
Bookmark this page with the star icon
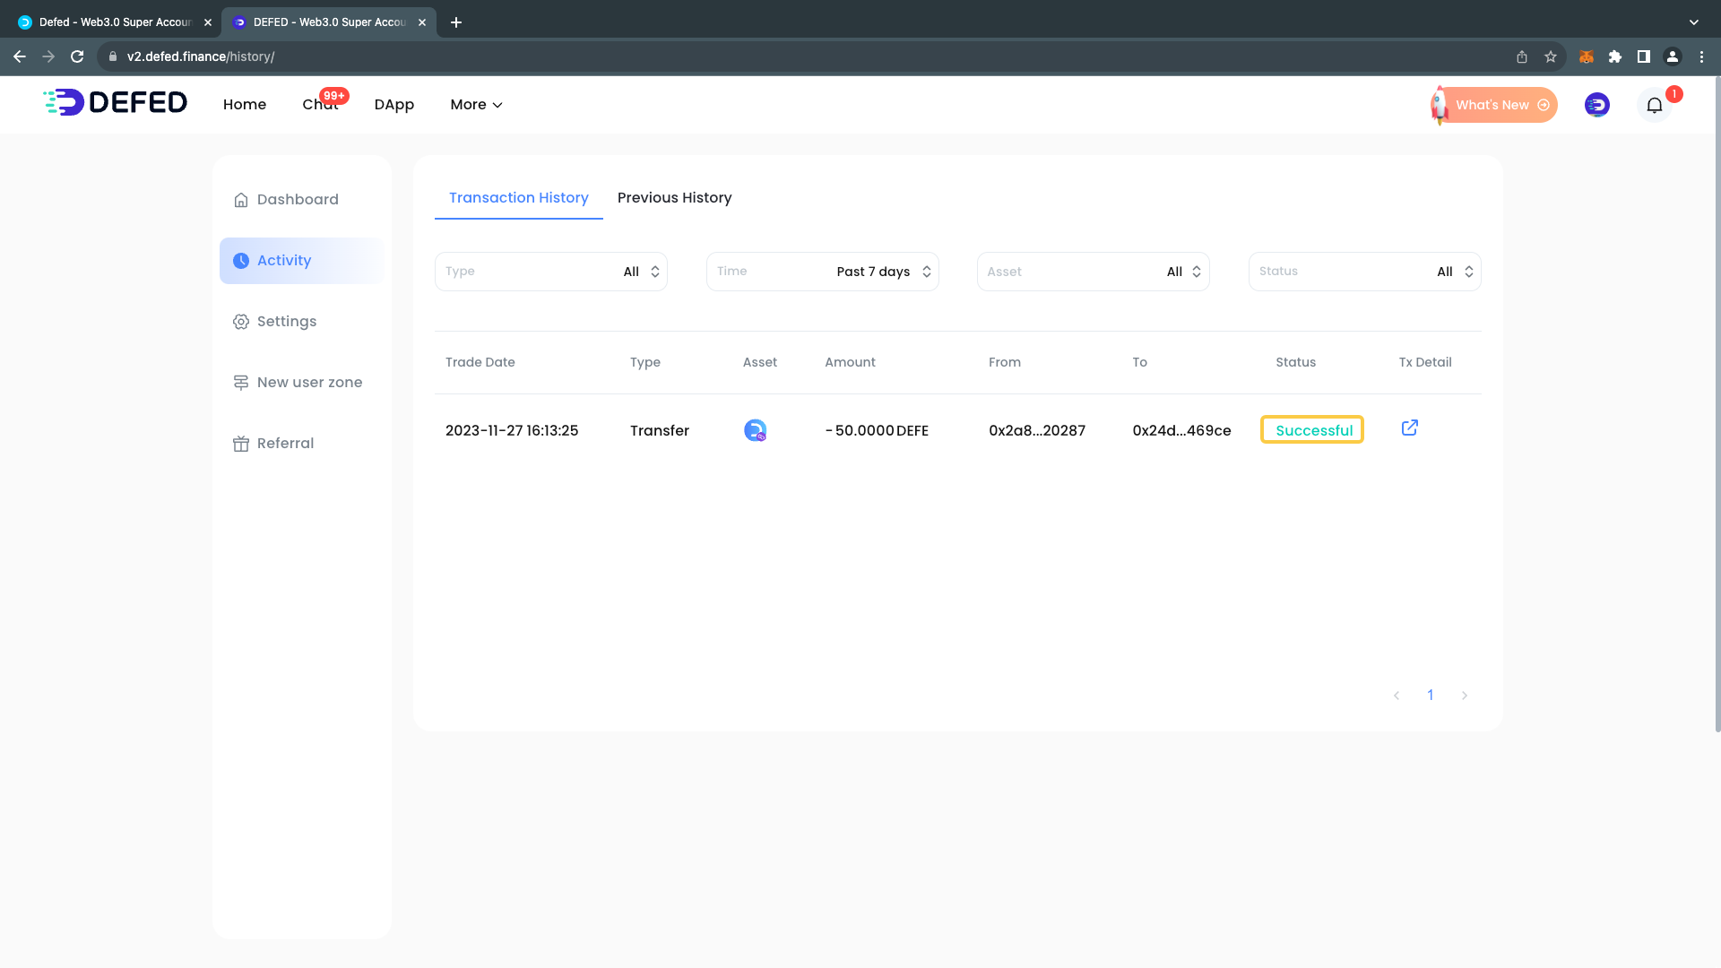click(1550, 56)
